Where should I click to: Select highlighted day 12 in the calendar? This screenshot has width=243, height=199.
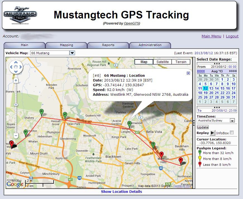(206, 88)
